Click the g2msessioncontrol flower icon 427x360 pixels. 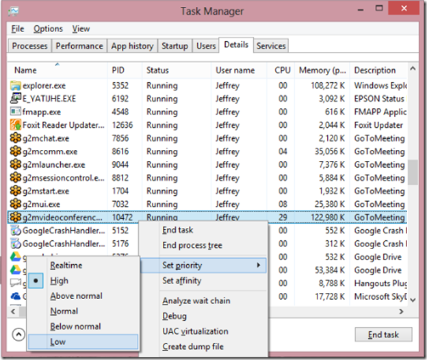[x=16, y=178]
